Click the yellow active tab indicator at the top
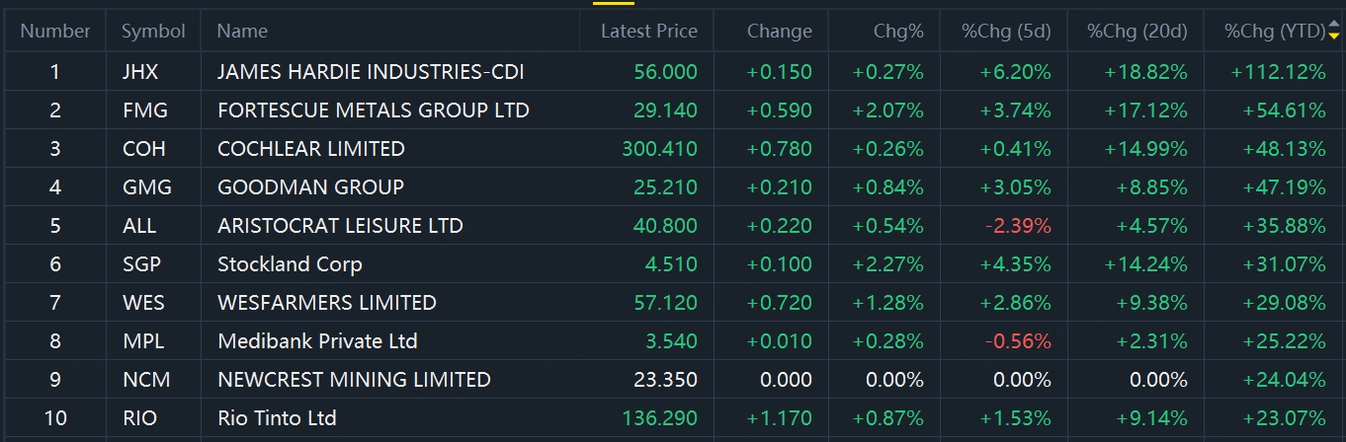The image size is (1346, 442). [x=614, y=3]
